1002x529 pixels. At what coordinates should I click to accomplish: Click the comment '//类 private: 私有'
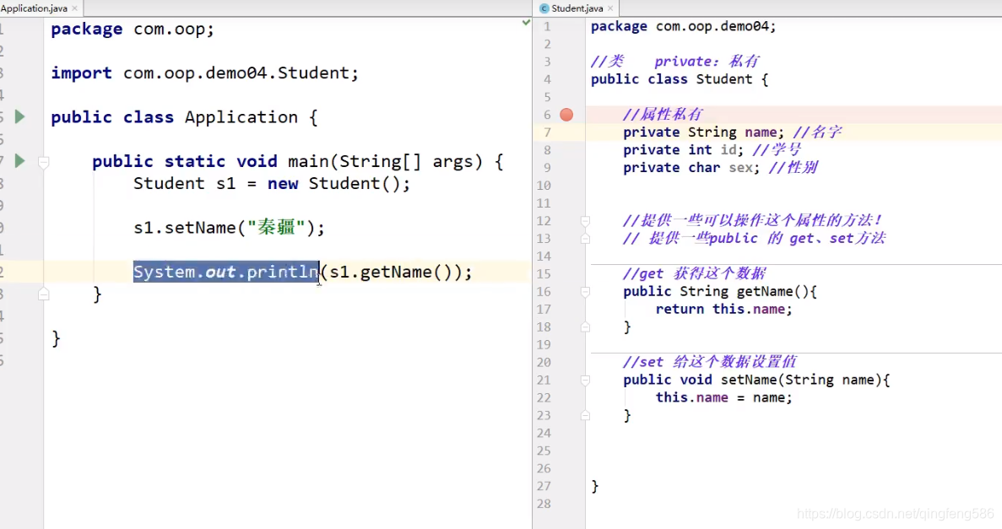[674, 62]
